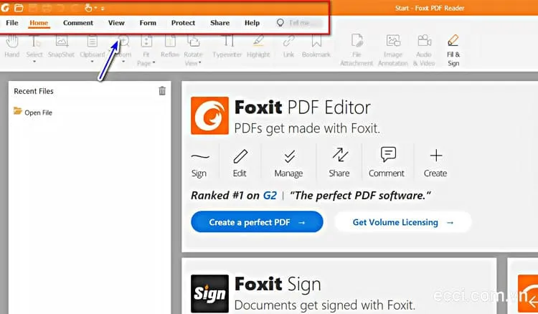Enable the Reflow view
This screenshot has width=538, height=314.
coord(170,46)
